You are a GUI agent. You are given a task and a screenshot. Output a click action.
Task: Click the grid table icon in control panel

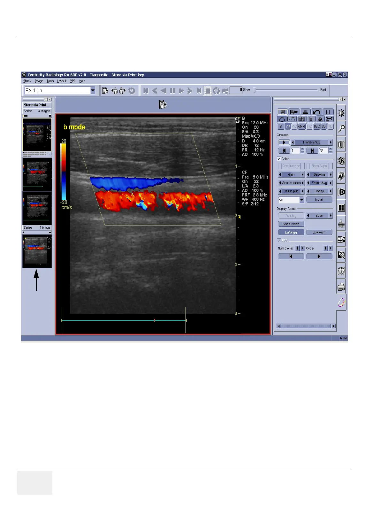point(301,119)
